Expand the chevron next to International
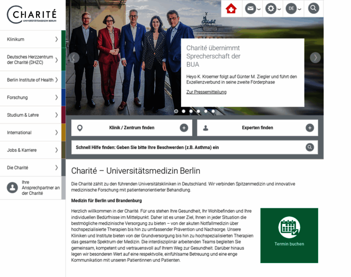Screen dimensions: 351x277 (x=56, y=132)
